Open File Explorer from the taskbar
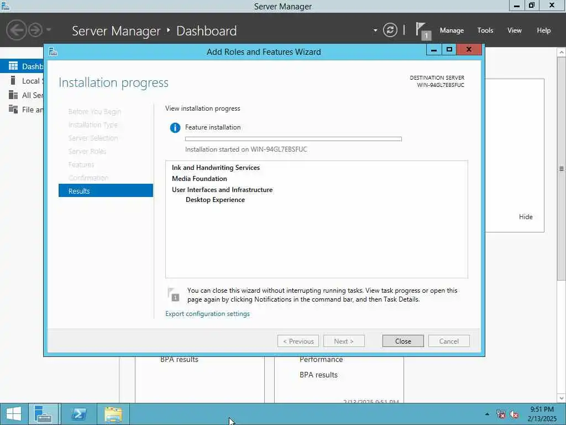 [x=113, y=414]
